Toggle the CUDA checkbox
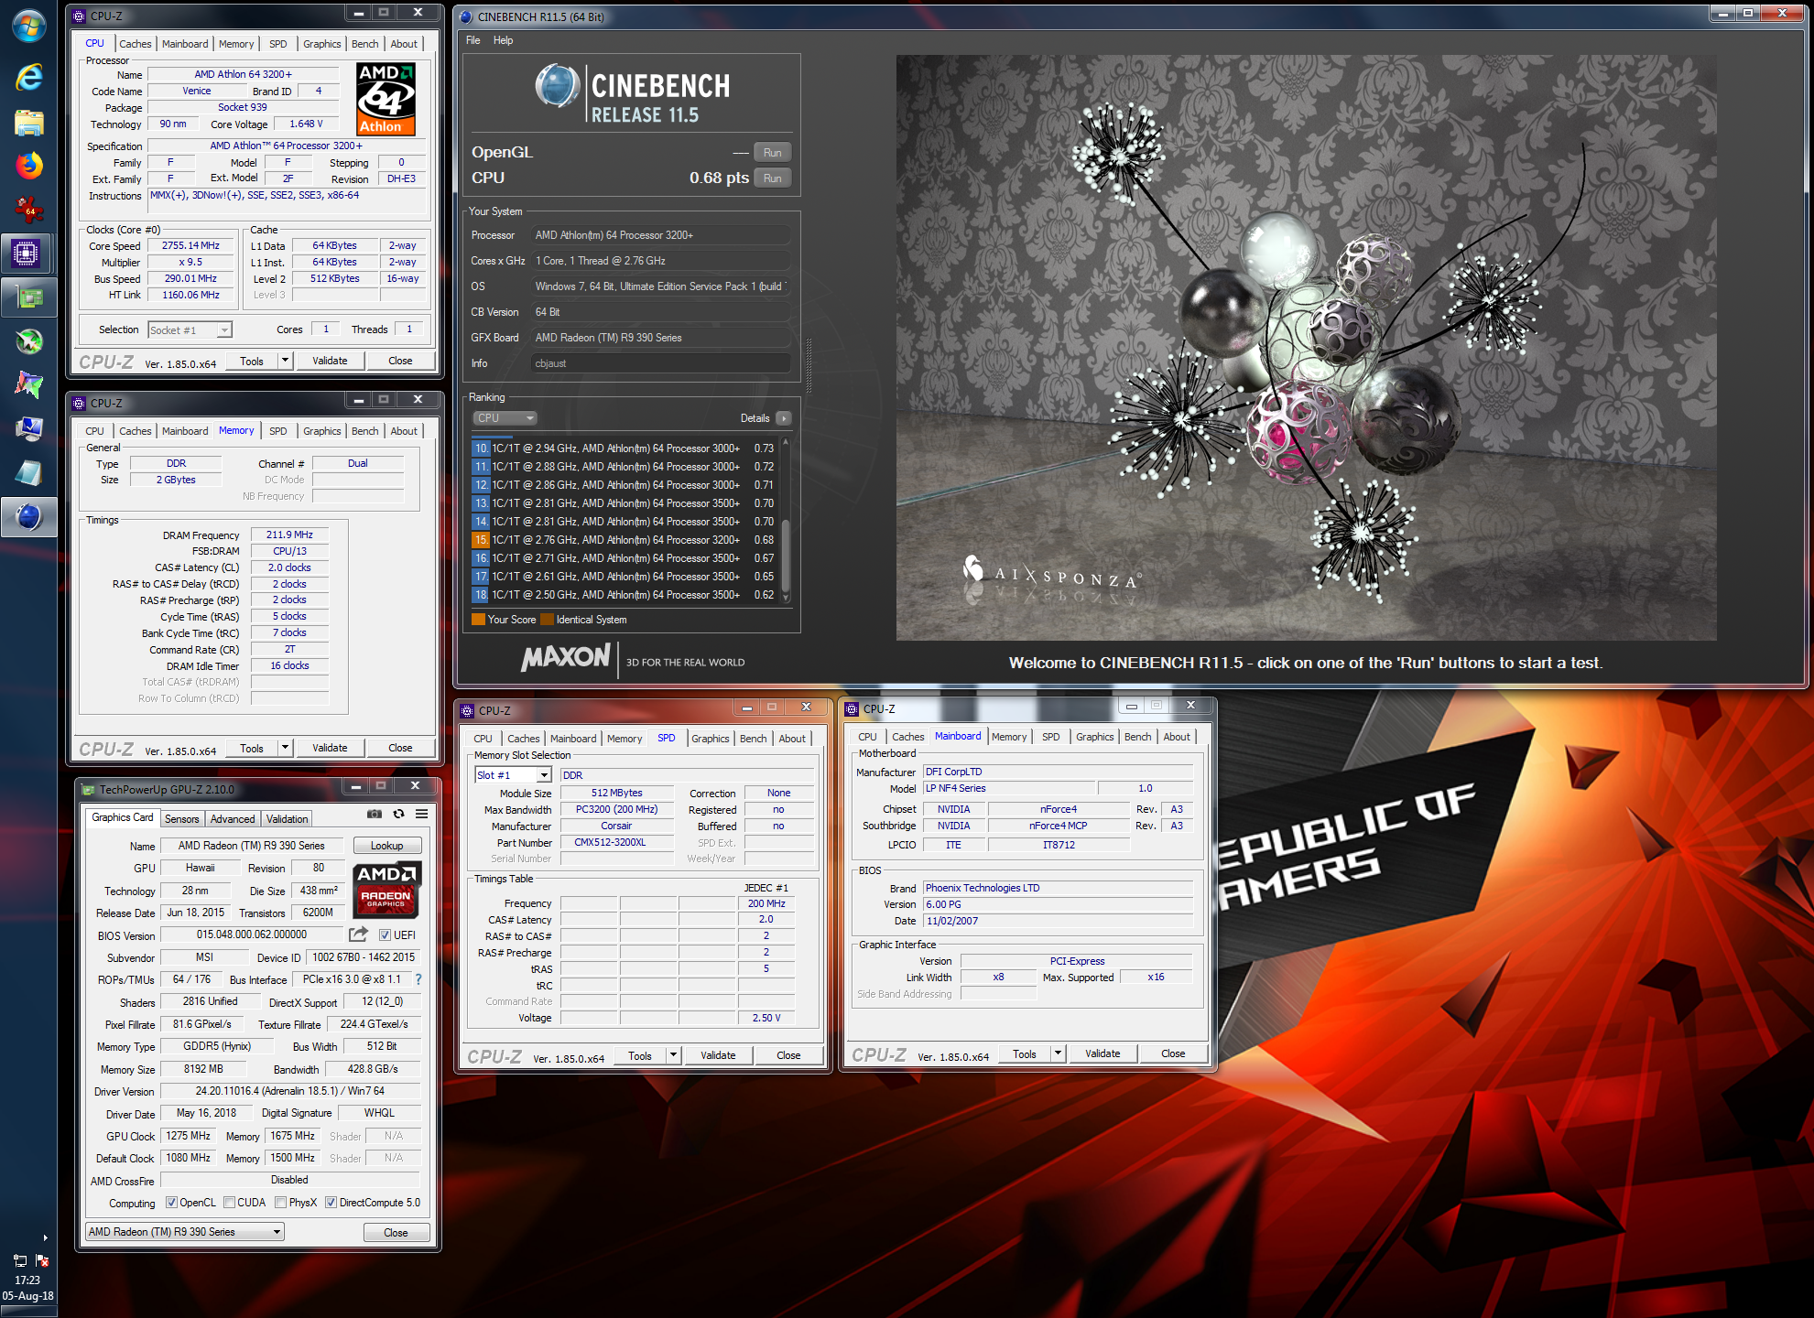Viewport: 1814px width, 1318px height. (x=230, y=1203)
